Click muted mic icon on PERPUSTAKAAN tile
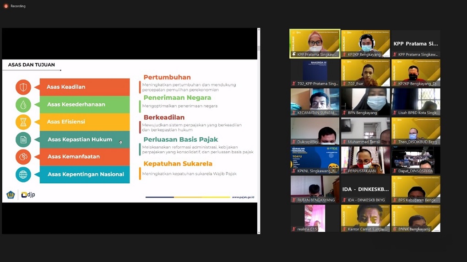The image size is (467, 262). [x=344, y=171]
